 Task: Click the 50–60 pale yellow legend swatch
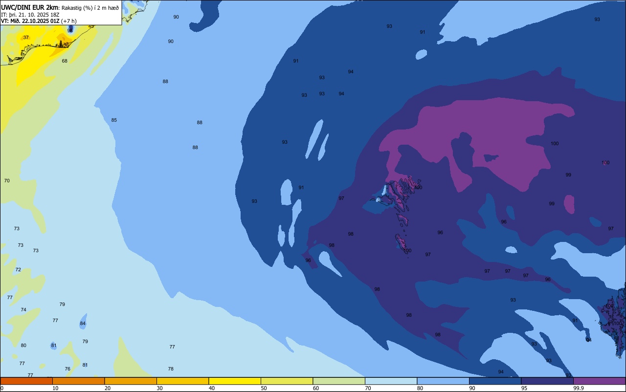(x=287, y=381)
